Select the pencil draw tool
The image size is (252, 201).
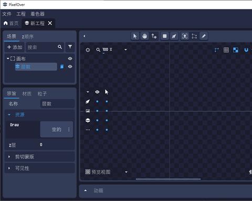(x=204, y=36)
